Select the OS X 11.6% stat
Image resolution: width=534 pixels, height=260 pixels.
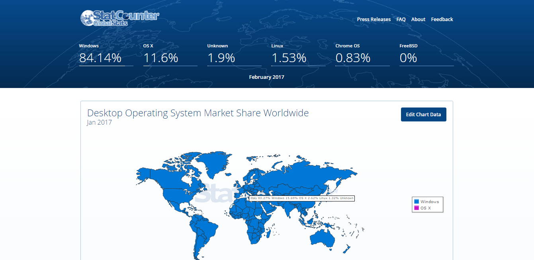point(170,55)
